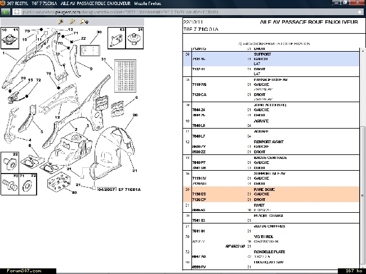Click the clip inset labelled 22 at bottom-left
Screen dimensions: 366x274
point(11,162)
